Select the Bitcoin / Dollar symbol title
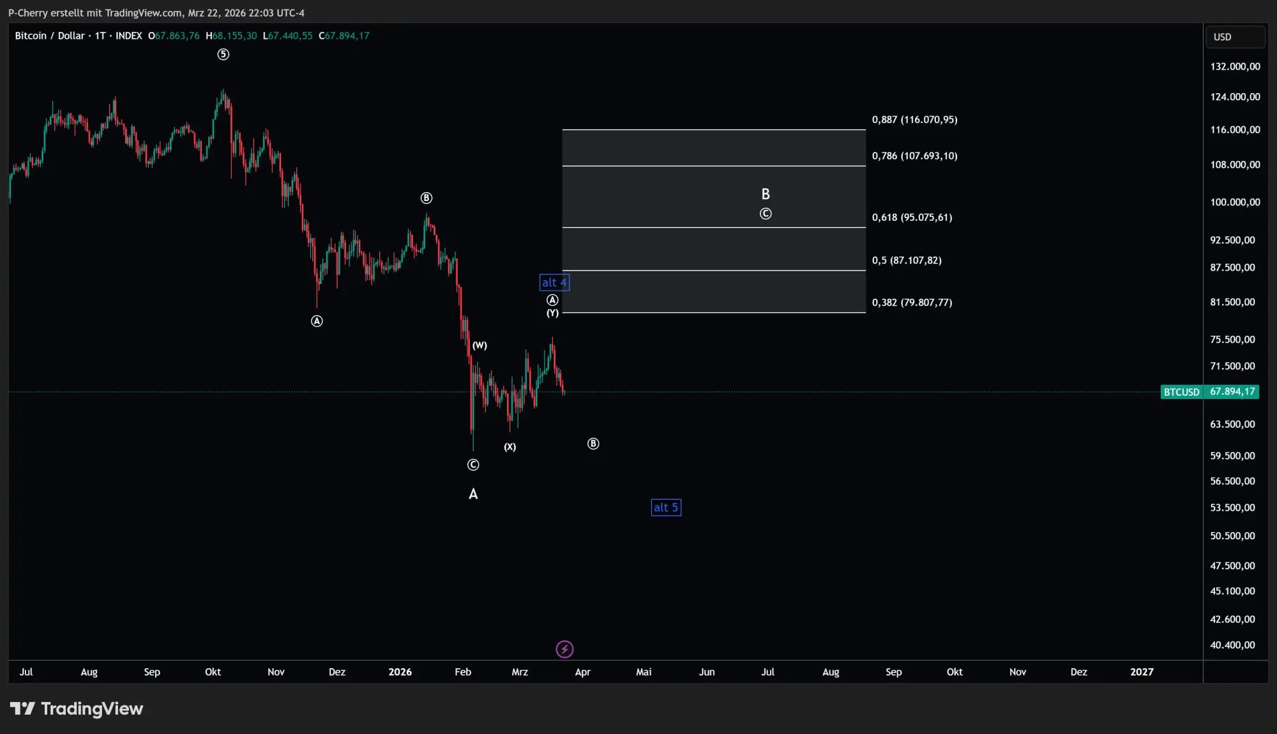Image resolution: width=1277 pixels, height=734 pixels. [51, 36]
